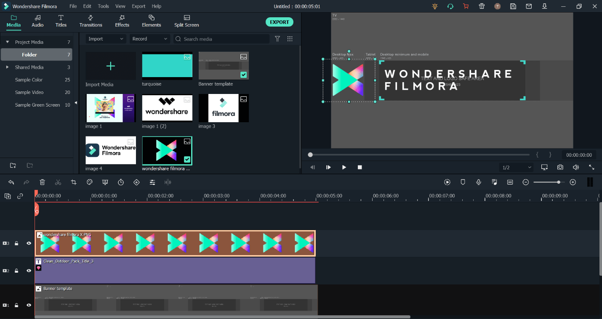The width and height of the screenshot is (602, 319).
Task: Click the filter funnel icon in media
Action: [277, 39]
